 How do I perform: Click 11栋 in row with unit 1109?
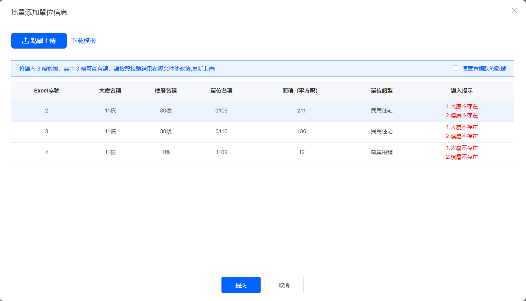(x=110, y=152)
